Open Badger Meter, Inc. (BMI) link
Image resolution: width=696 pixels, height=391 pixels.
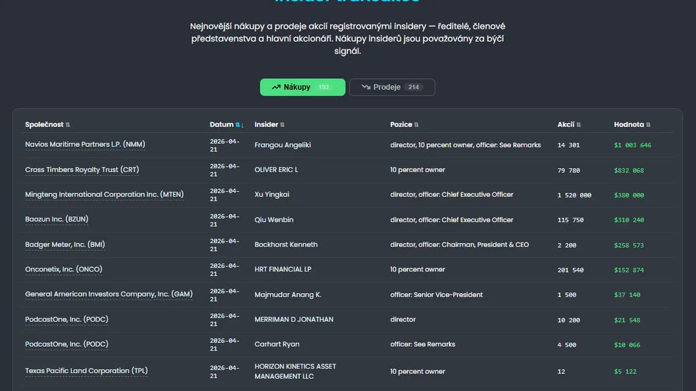(x=65, y=244)
